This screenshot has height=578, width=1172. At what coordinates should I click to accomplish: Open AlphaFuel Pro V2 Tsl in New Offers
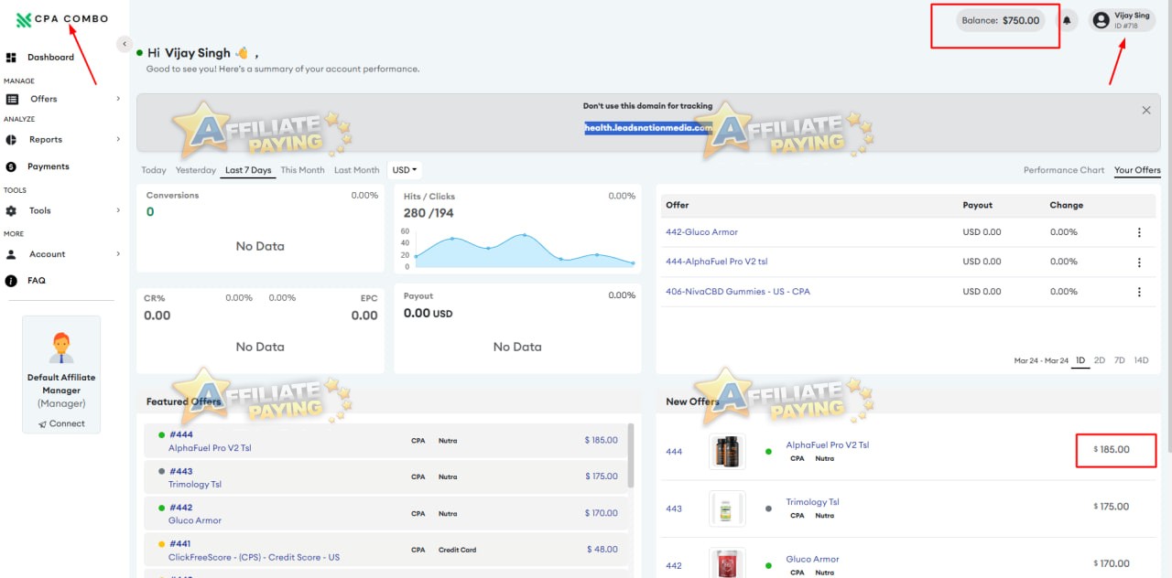(x=828, y=444)
